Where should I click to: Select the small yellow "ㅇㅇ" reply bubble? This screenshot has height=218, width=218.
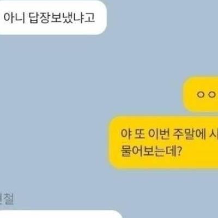pyautogui.click(x=201, y=94)
